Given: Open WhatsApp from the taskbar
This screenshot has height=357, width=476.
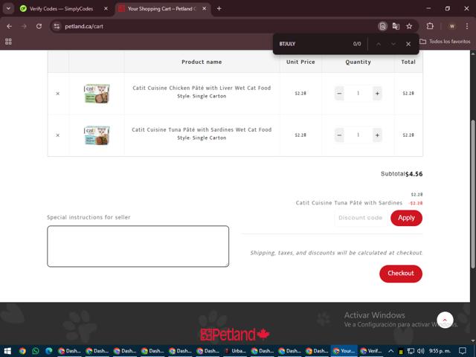Looking at the screenshot, I should tap(36, 351).
